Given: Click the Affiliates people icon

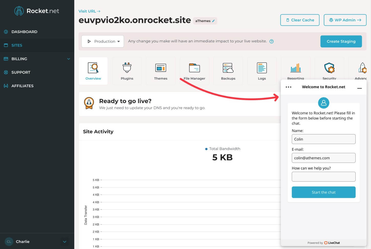Looking at the screenshot, I should click(6, 86).
